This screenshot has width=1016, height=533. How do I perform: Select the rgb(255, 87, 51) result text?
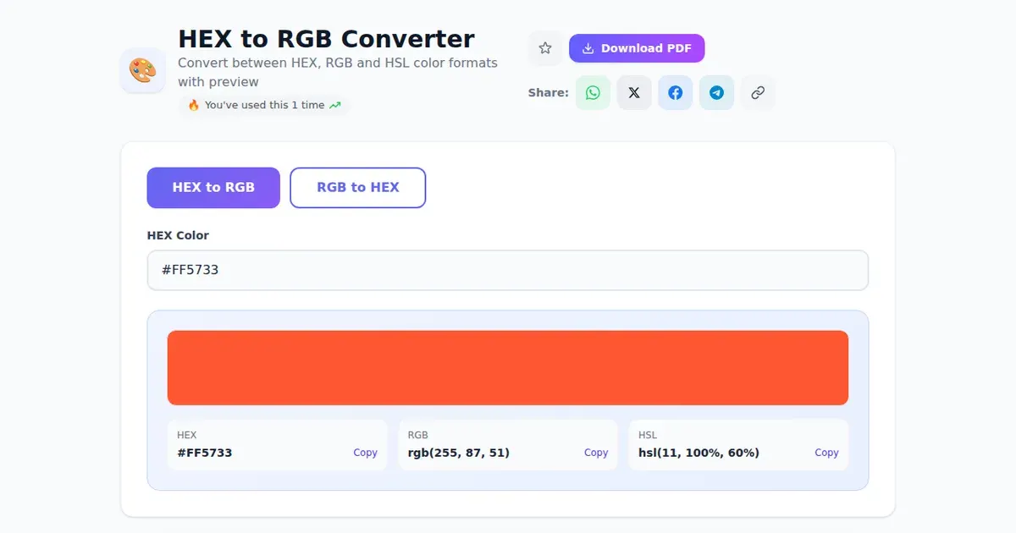pyautogui.click(x=459, y=453)
